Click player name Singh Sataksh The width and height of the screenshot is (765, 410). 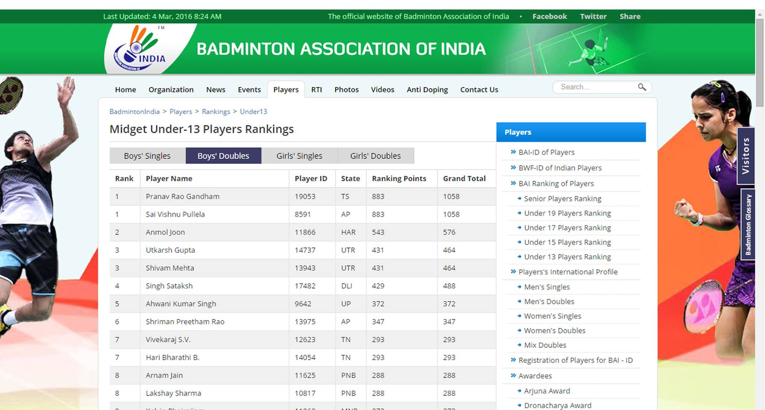(x=169, y=286)
